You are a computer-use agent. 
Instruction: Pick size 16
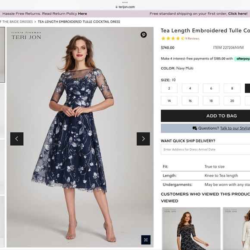[190, 100]
